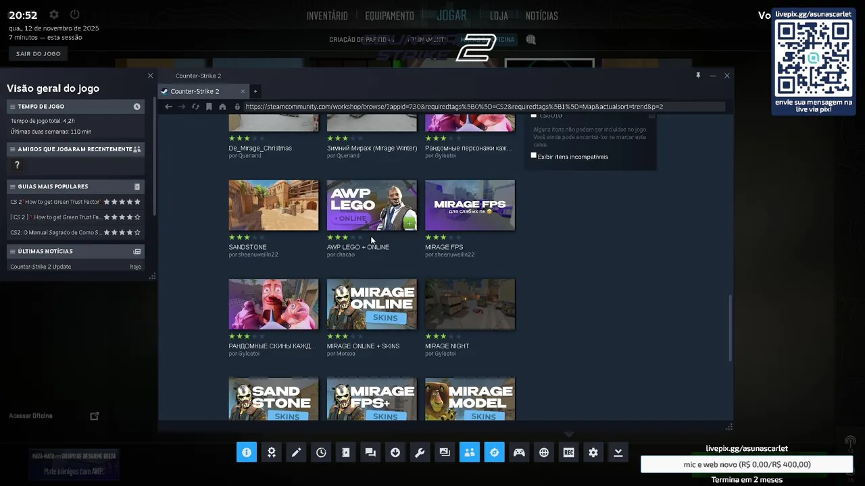Click the padlock site security icon
Viewport: 865px width, 486px height.
tap(237, 107)
